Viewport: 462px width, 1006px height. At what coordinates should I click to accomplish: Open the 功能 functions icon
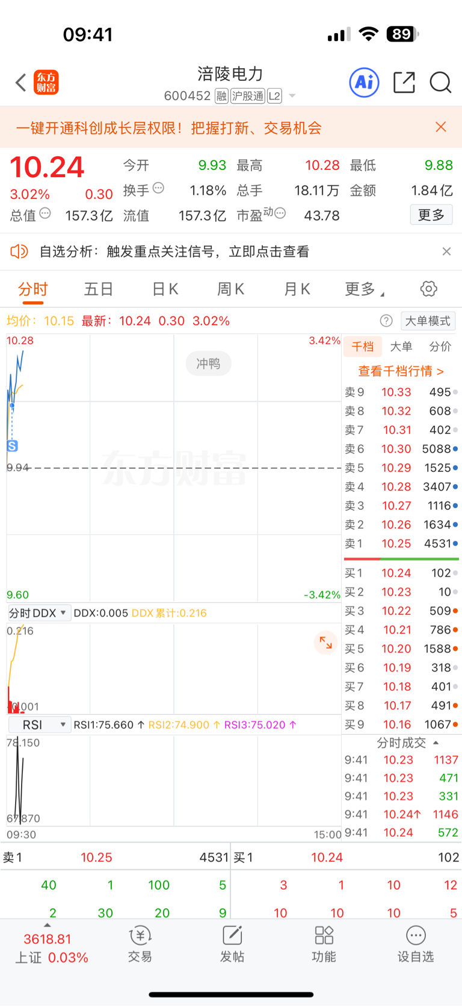click(x=324, y=944)
